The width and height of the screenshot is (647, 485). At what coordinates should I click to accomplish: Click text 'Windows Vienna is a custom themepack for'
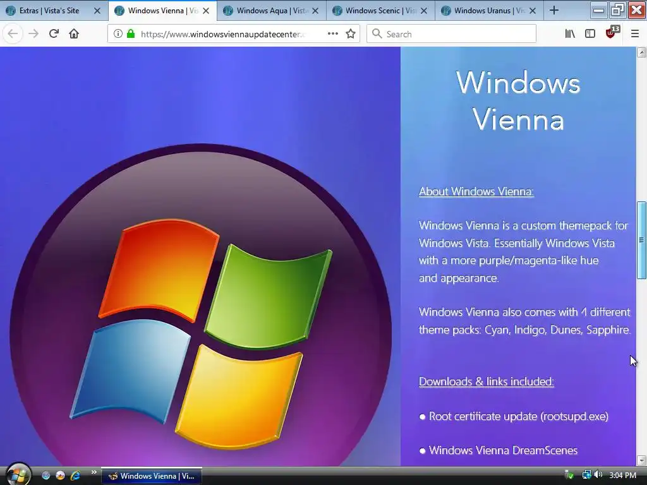tap(523, 225)
